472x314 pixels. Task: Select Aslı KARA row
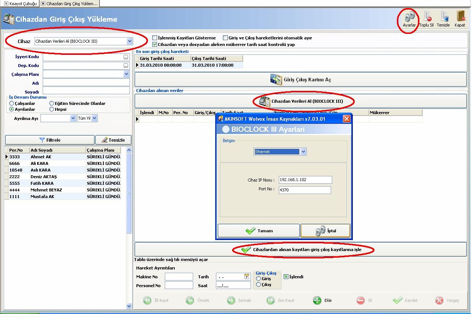pyautogui.click(x=63, y=170)
